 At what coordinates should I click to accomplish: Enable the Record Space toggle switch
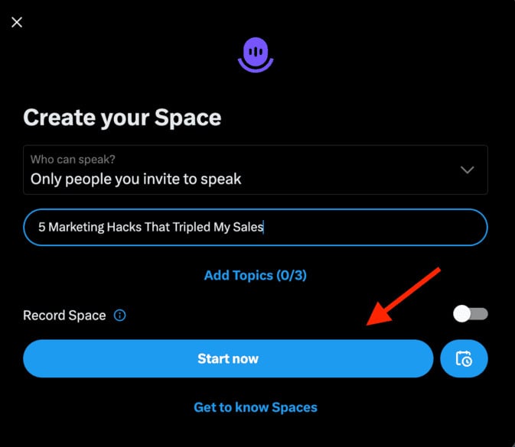[470, 314]
